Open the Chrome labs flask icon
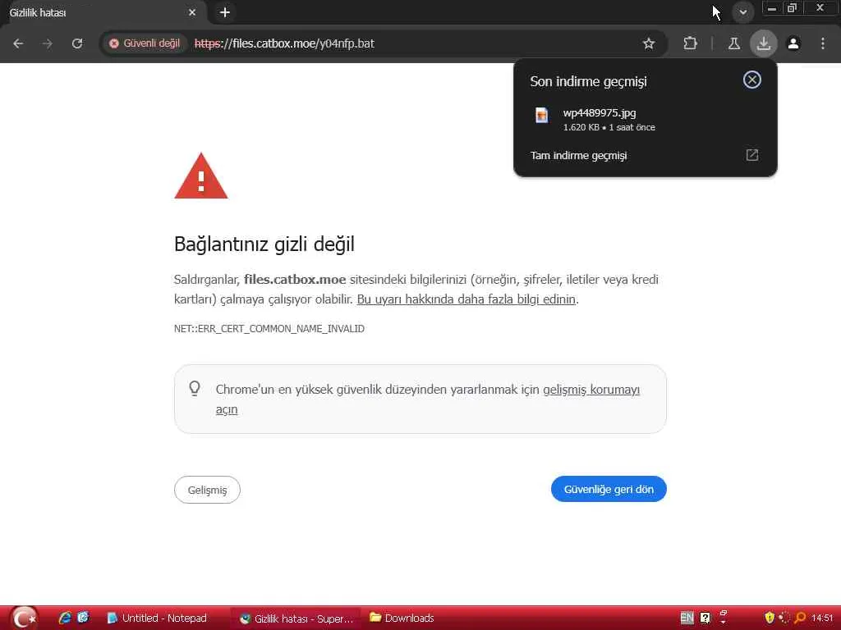Screen dimensions: 841x630 [734, 44]
